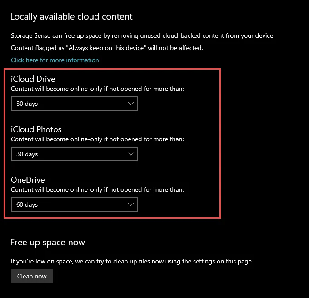Open the iCloud Photos days dropdown

click(x=74, y=154)
